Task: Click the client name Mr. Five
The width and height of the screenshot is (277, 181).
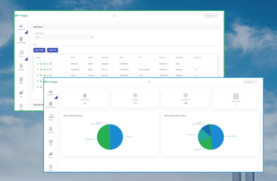Action: tap(104, 70)
